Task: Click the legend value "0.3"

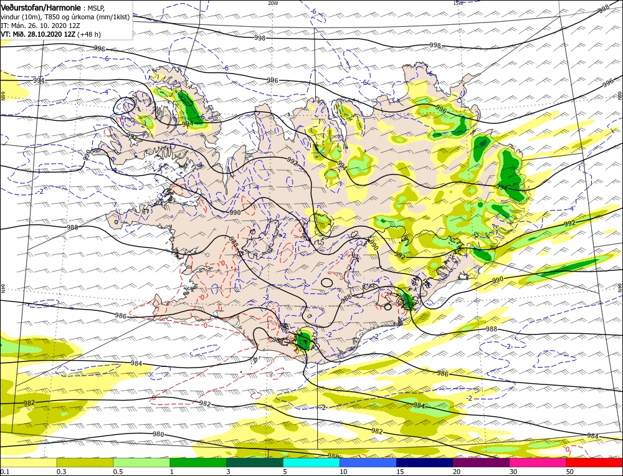Action: (61, 472)
